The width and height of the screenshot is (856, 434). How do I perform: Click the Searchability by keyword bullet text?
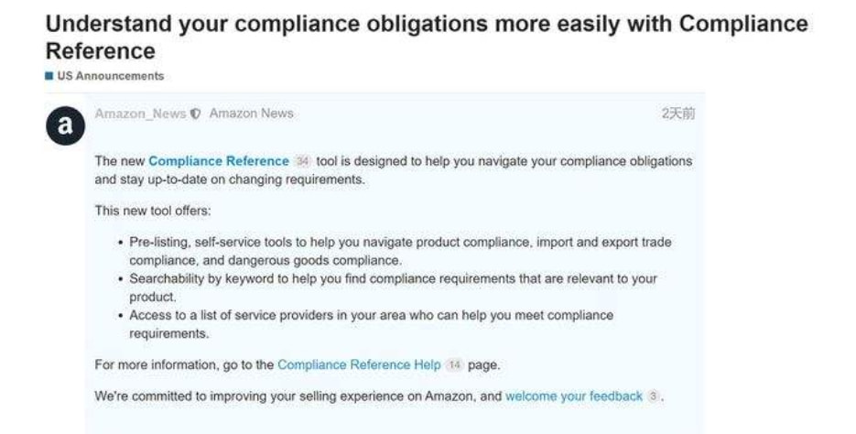393,288
